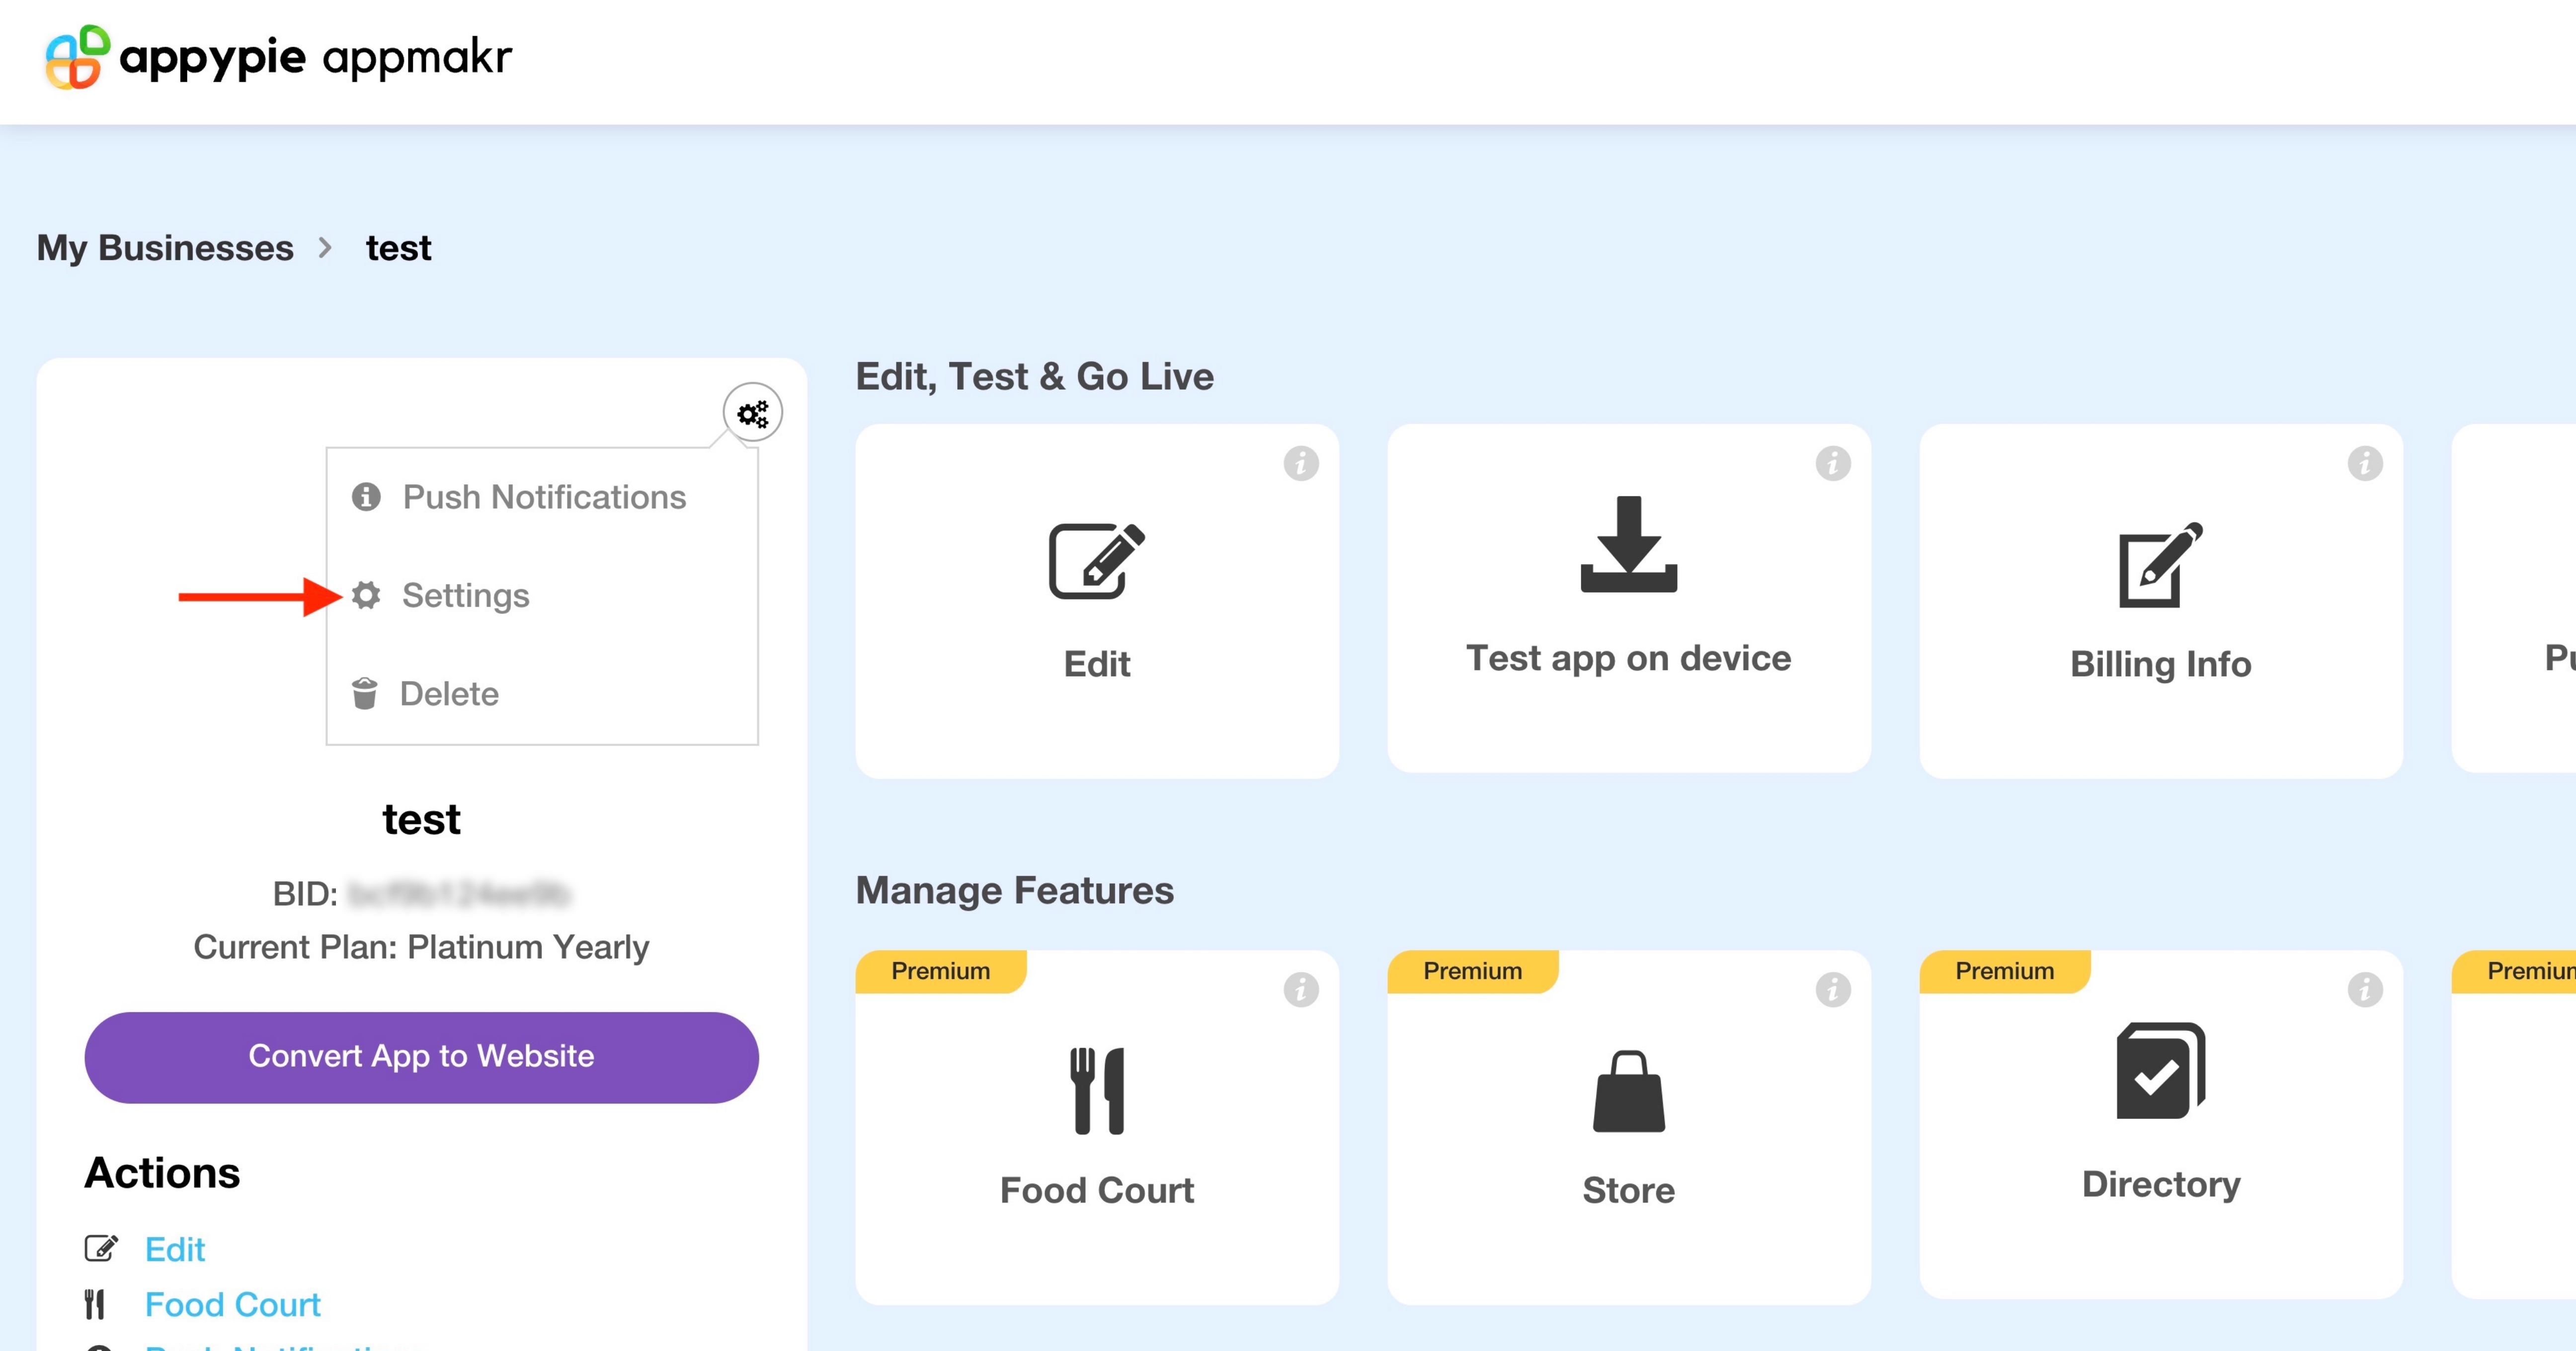Click the utensils icon beside Food Court link
This screenshot has width=2576, height=1351.
pos(95,1304)
